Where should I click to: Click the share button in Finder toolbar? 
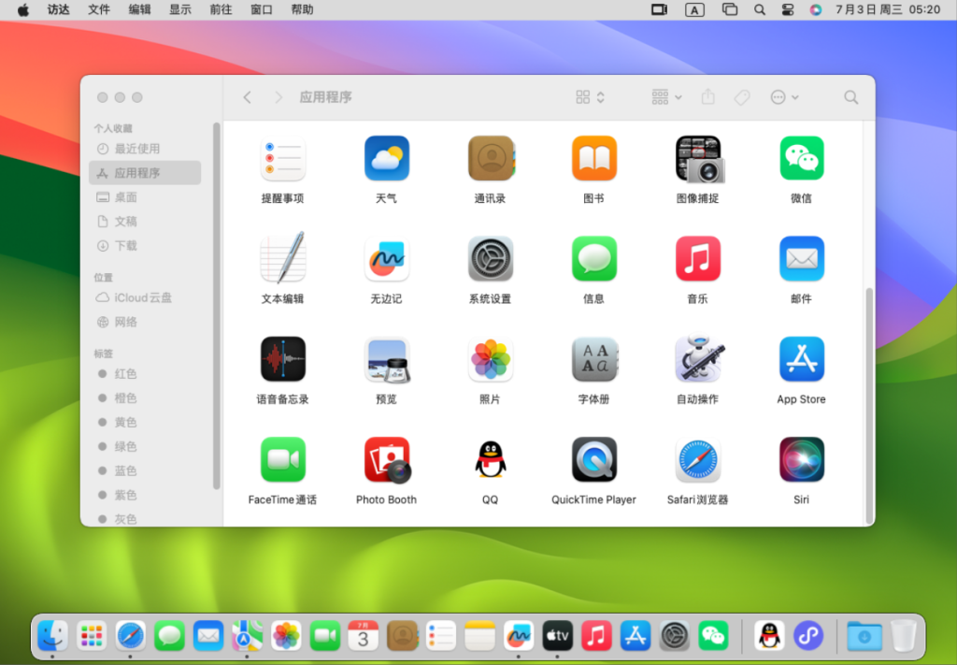click(708, 97)
